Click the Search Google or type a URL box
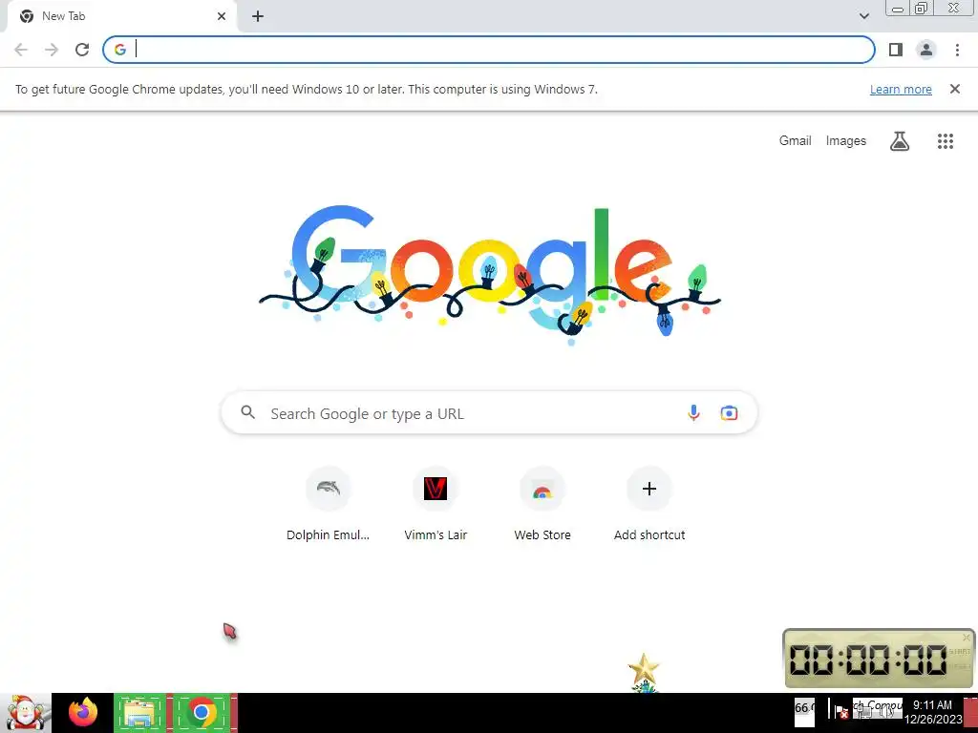This screenshot has height=733, width=978. (490, 413)
